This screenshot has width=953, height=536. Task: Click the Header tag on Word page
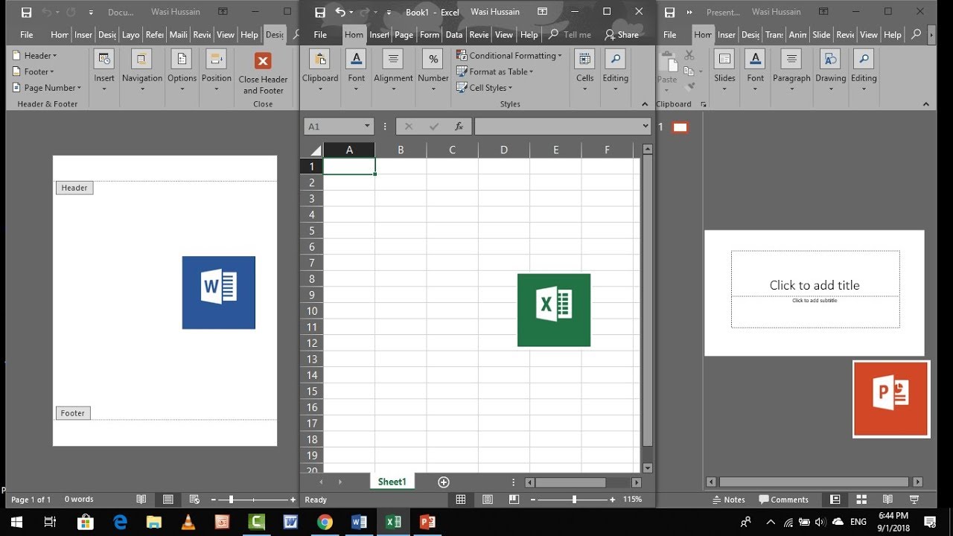tap(74, 188)
